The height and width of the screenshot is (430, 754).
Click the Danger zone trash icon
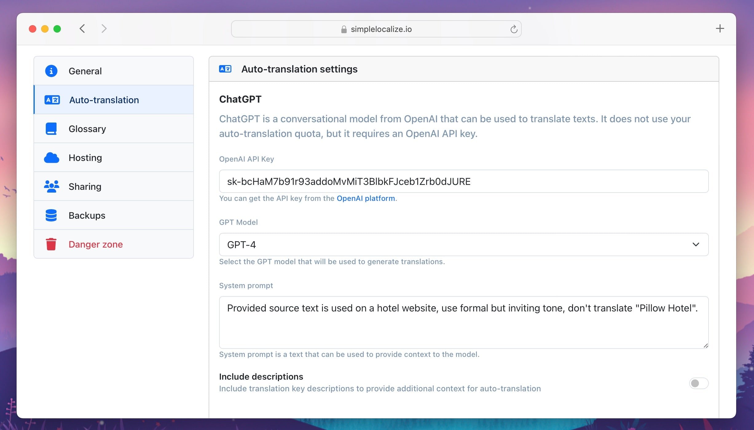coord(51,244)
